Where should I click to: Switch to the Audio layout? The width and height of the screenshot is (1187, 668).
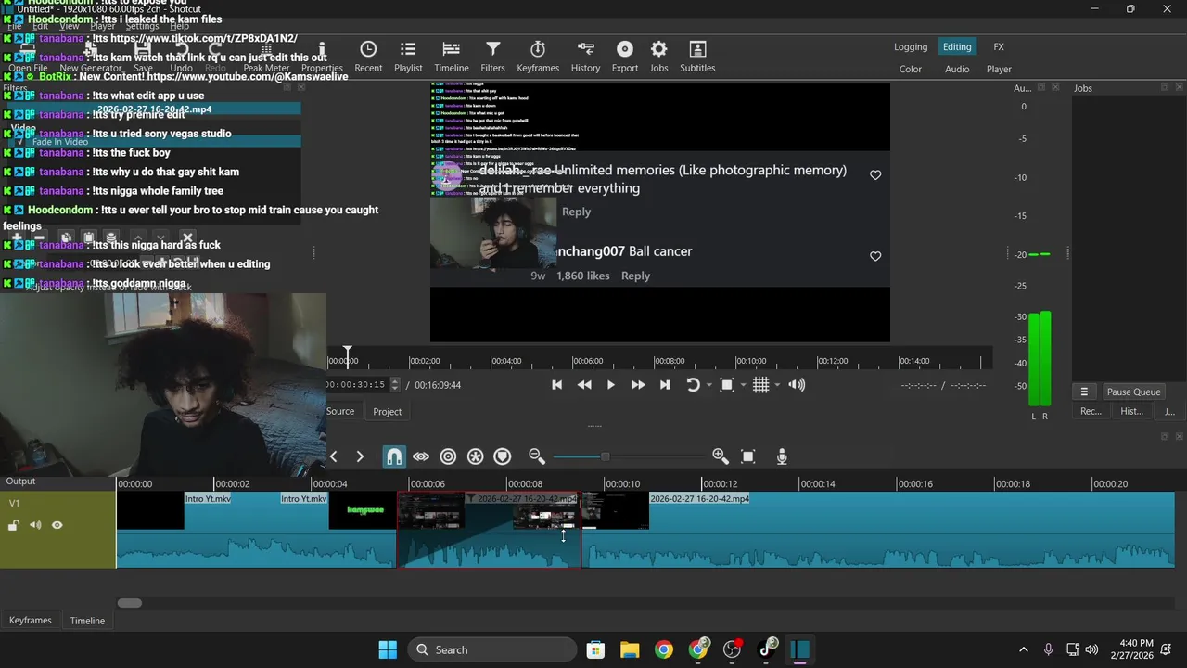(957, 69)
